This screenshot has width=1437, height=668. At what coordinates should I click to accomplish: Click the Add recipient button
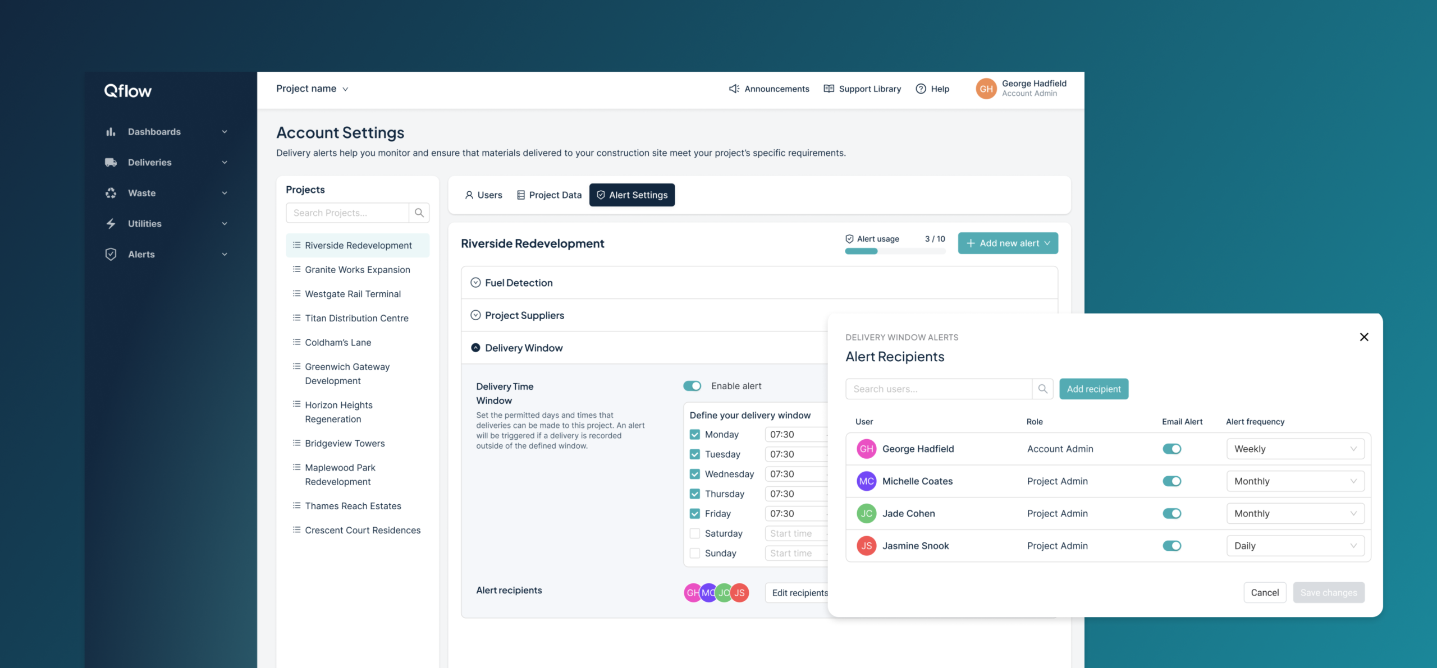point(1093,389)
